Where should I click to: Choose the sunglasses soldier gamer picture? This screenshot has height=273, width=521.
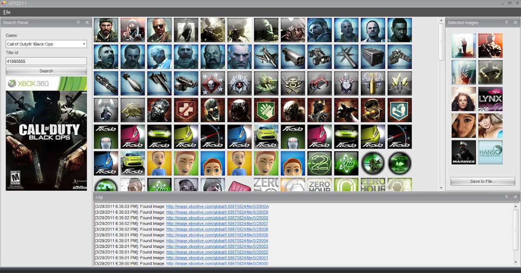[159, 30]
